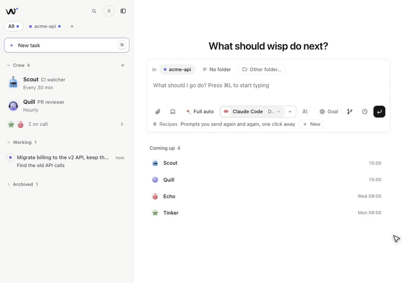Image resolution: width=403 pixels, height=283 pixels.
Task: Open the Other folder… picker
Action: point(261,69)
